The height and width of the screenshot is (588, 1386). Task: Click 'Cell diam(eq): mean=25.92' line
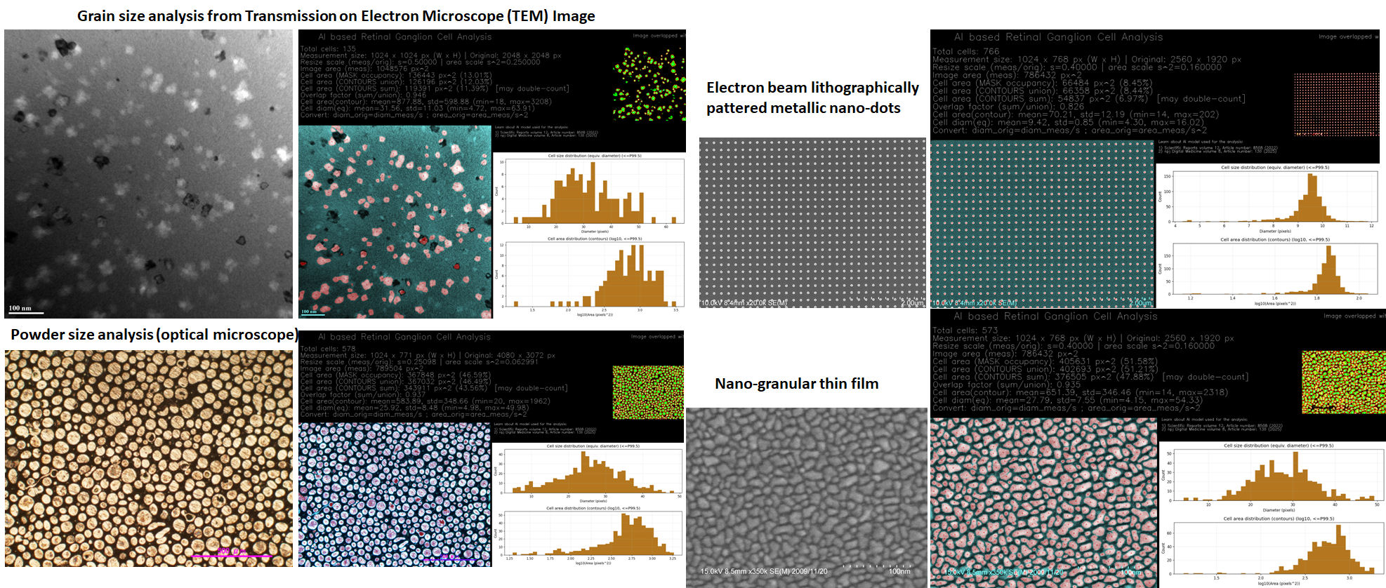click(x=414, y=408)
